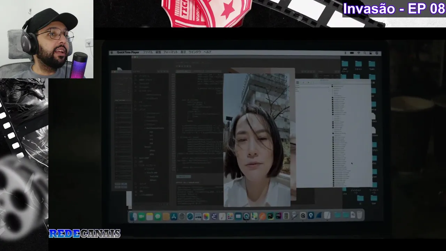The height and width of the screenshot is (251, 446).
Task: Click the Bluetooth icon in the menu bar
Action: tap(345, 53)
